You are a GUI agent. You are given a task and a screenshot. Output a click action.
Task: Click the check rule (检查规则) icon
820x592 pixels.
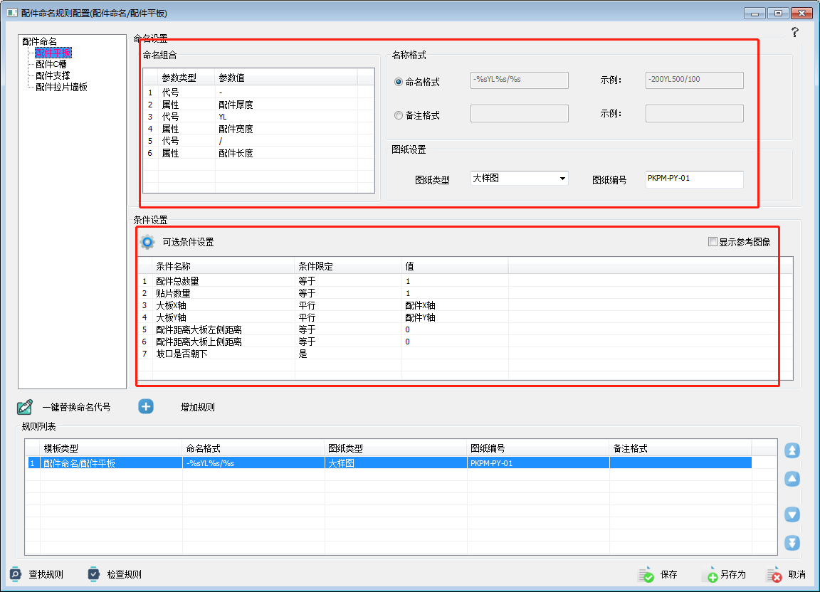(x=94, y=574)
